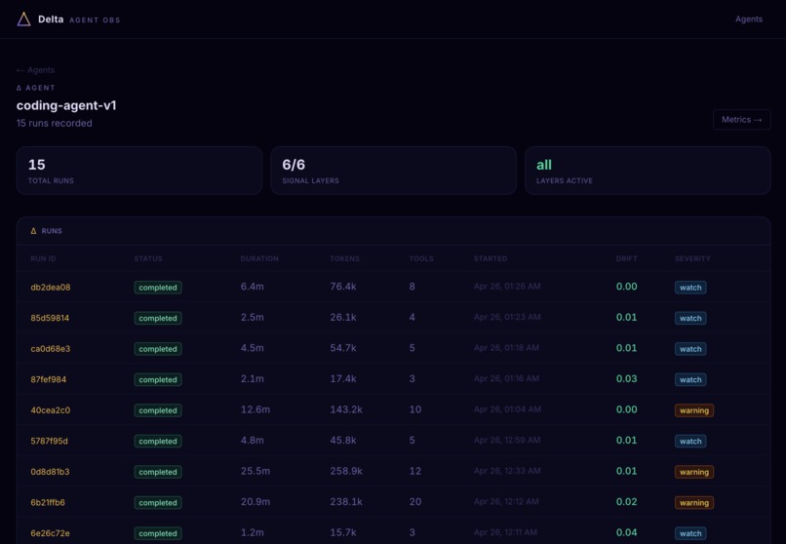Screen dimensions: 786x544
Task: Select the 6/6 Signal Layers card
Action: tap(394, 171)
